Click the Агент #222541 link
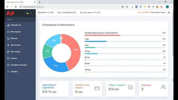Image resolution: width=178 pixels, height=100 pixels. point(144,12)
